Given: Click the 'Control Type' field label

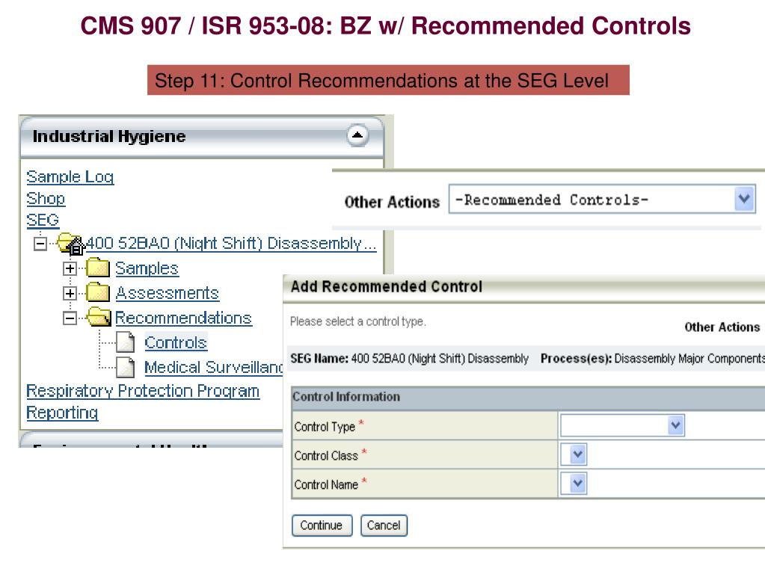Looking at the screenshot, I should (325, 427).
